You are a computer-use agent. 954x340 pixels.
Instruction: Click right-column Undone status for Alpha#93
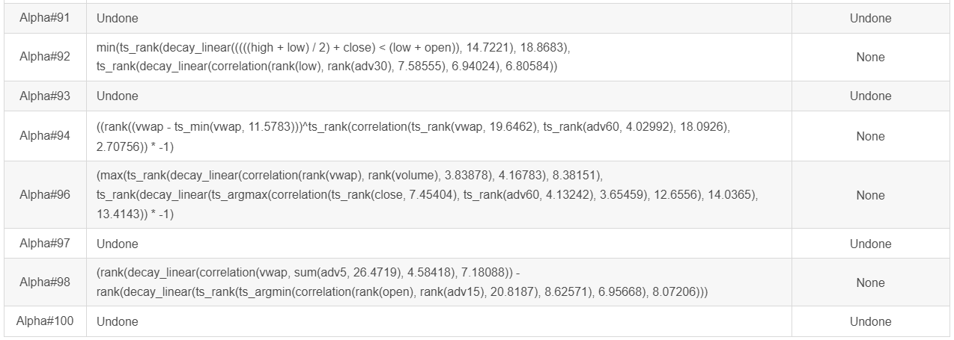(x=870, y=96)
